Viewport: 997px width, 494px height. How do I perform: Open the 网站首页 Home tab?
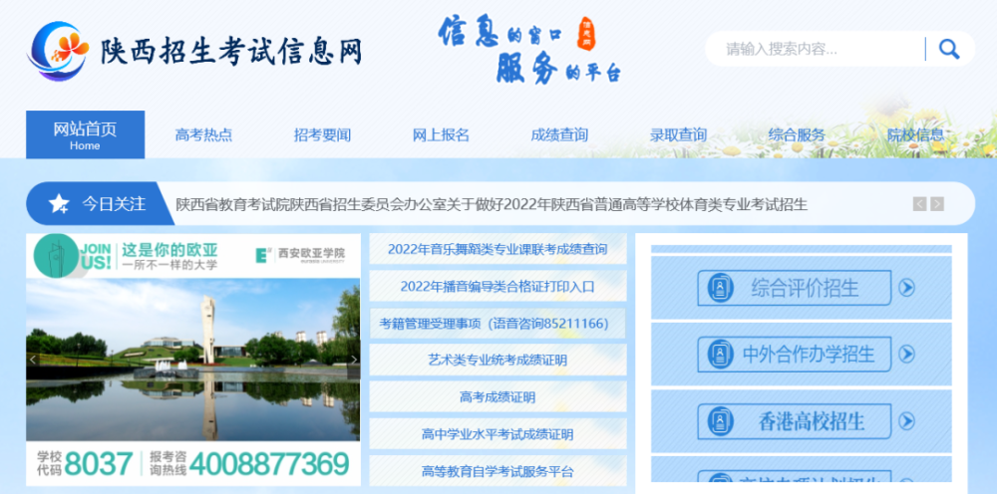85,134
